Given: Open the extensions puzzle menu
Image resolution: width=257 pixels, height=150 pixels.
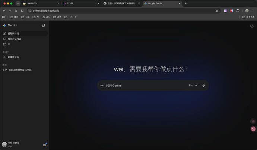Looking at the screenshot, I should coord(238,11).
